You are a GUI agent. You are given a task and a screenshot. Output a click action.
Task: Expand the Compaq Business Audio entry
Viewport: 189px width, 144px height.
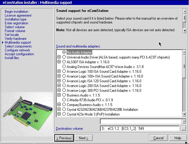(x=59, y=105)
